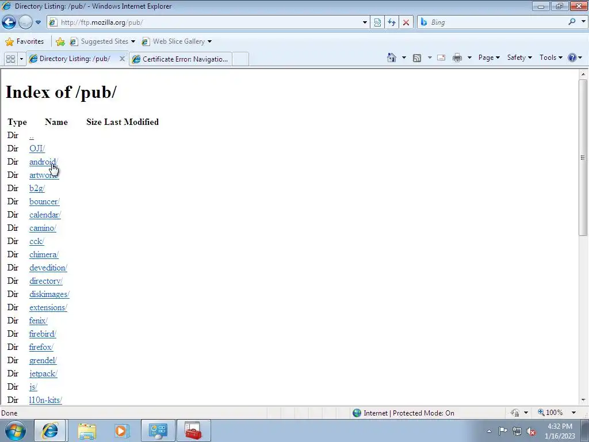This screenshot has height=442, width=589.
Task: Open the jetpack/ directory link
Action: coord(43,374)
